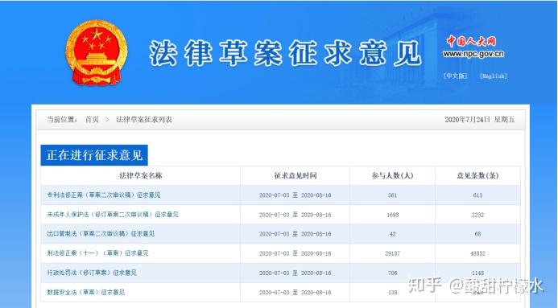Screen dimensions: 558x308
Task: Open 专利法修正案（草案二次审议稿）征求意见 link
Action: (x=104, y=195)
